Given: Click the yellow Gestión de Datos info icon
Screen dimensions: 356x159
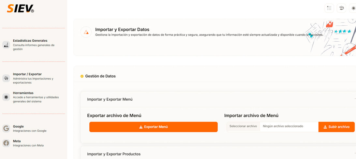Looking at the screenshot, I should tap(82, 76).
